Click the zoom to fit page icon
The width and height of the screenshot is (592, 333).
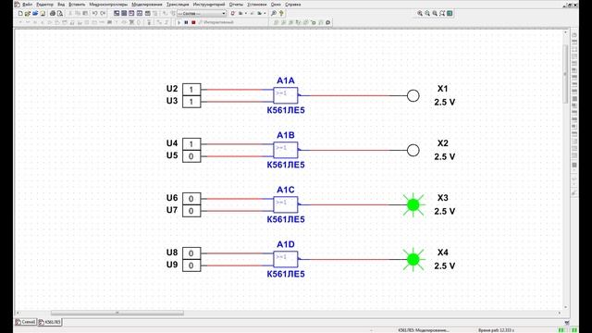[x=442, y=13]
